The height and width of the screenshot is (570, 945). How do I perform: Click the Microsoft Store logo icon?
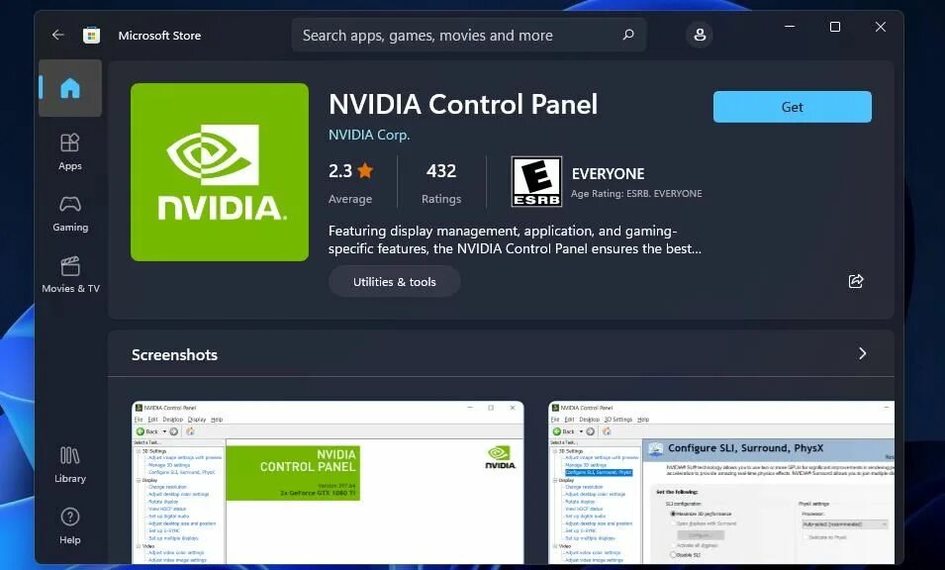(92, 36)
